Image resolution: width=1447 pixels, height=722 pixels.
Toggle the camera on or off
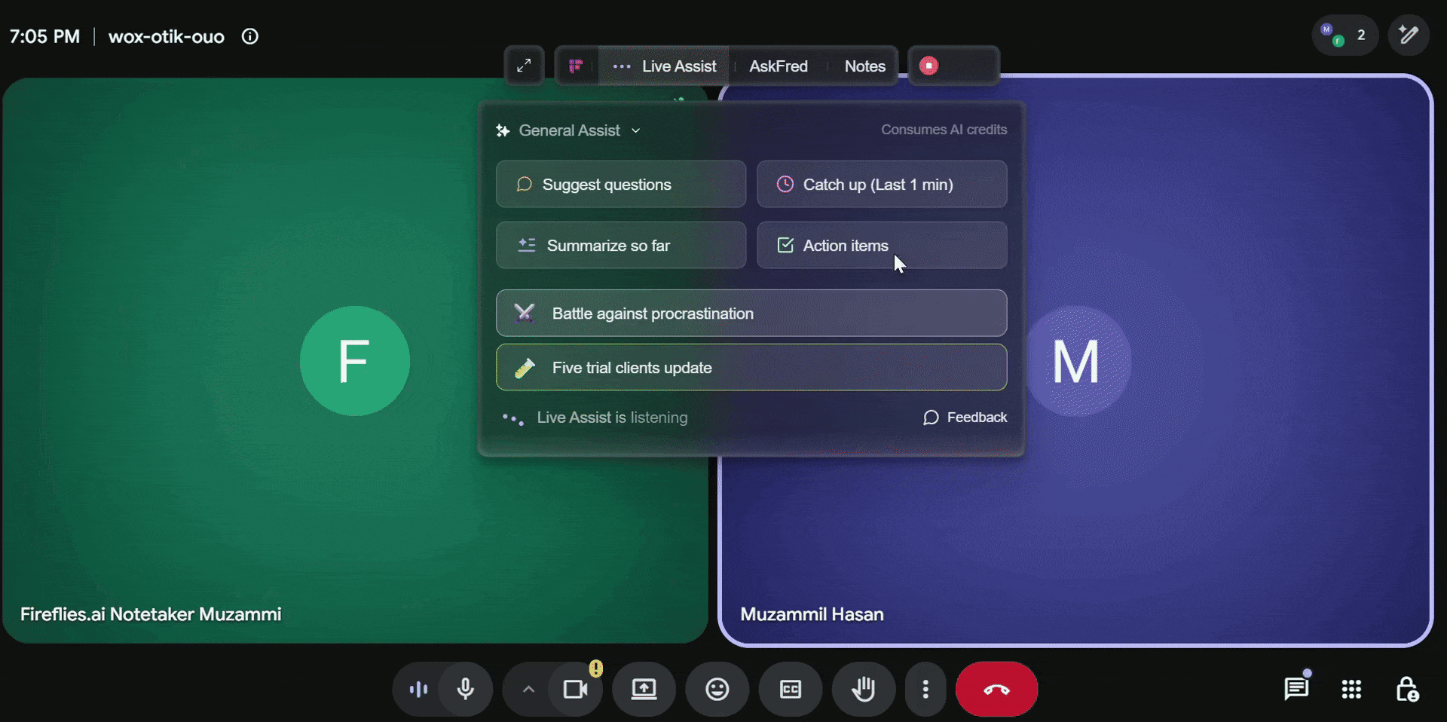[x=576, y=689]
